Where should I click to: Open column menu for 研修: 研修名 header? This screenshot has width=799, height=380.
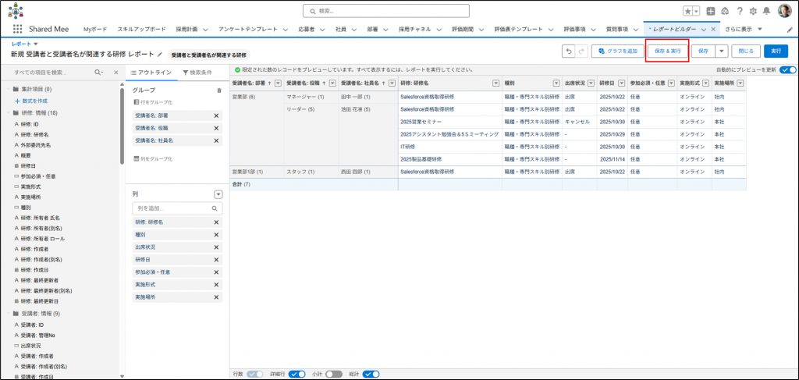(x=495, y=83)
